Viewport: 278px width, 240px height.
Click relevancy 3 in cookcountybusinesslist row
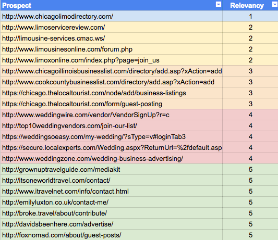(250, 82)
